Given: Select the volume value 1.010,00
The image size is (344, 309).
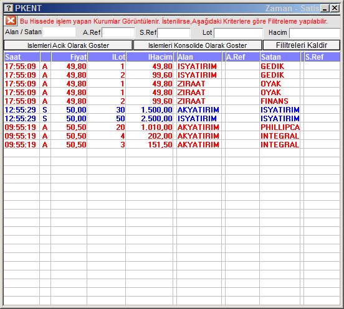Looking at the screenshot, I should pyautogui.click(x=156, y=127).
